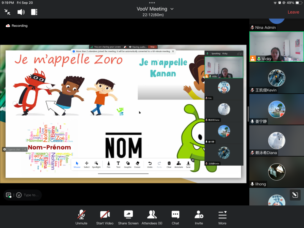Tap the Wi-Fi status icon
Screen dimensions: 304x228
275,3
